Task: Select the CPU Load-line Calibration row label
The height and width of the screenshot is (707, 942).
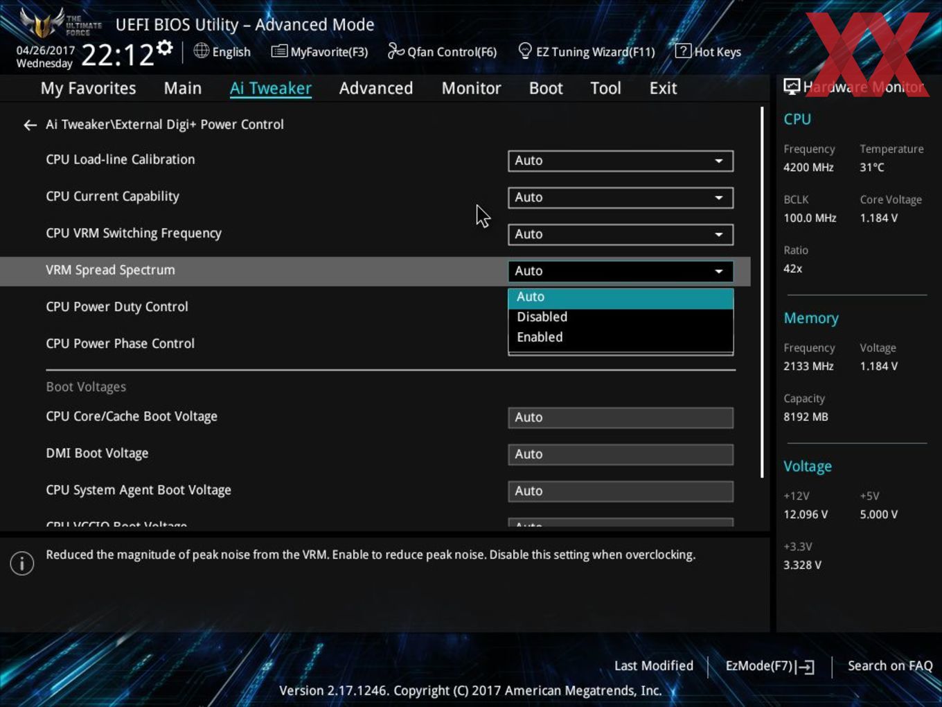Action: click(121, 159)
